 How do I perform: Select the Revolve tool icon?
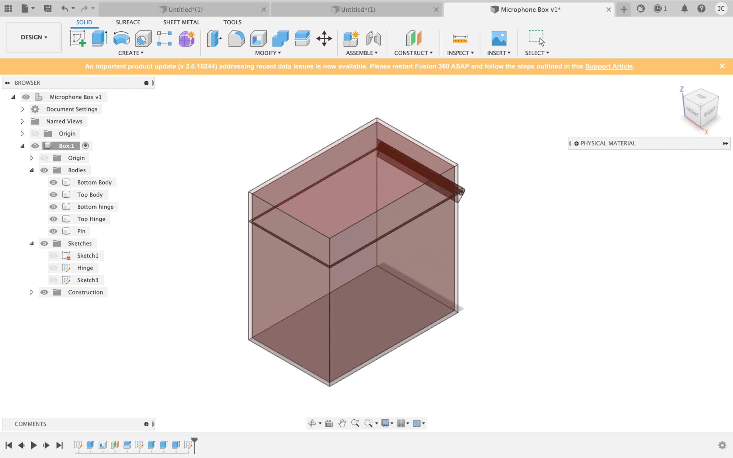(x=121, y=38)
